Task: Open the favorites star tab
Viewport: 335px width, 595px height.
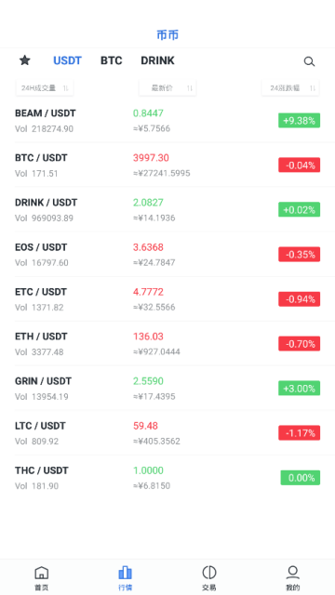Action: point(25,60)
